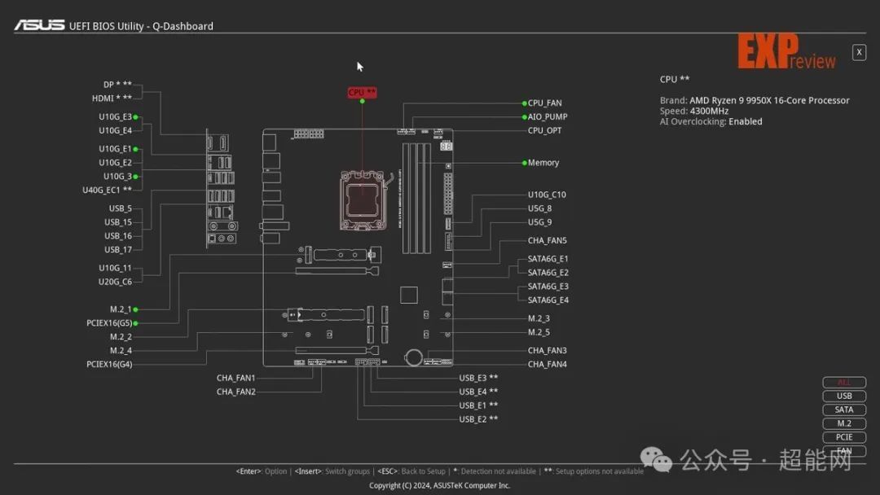The height and width of the screenshot is (495, 880).
Task: Click the CHA_FAN1 header label
Action: (235, 378)
